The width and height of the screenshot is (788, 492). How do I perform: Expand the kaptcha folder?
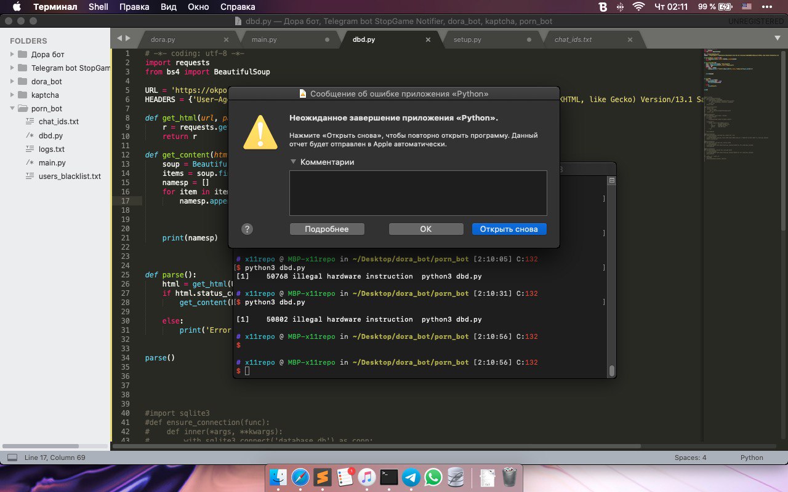12,95
